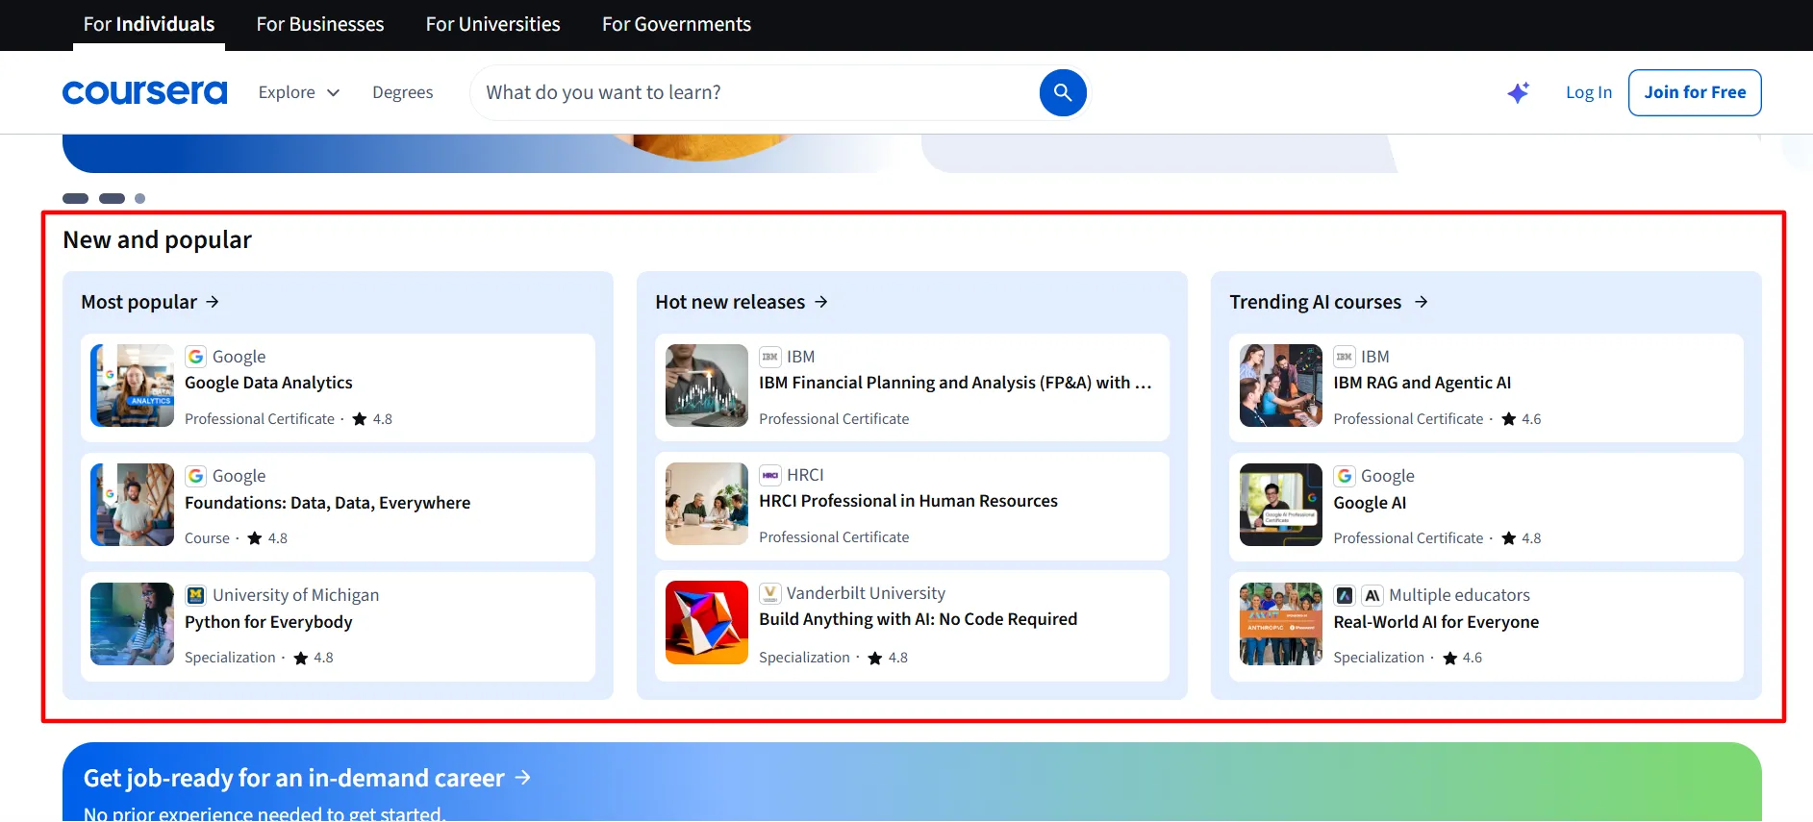Click the arrow next to Hot new releases
Image resolution: width=1813 pixels, height=822 pixels.
click(x=821, y=302)
